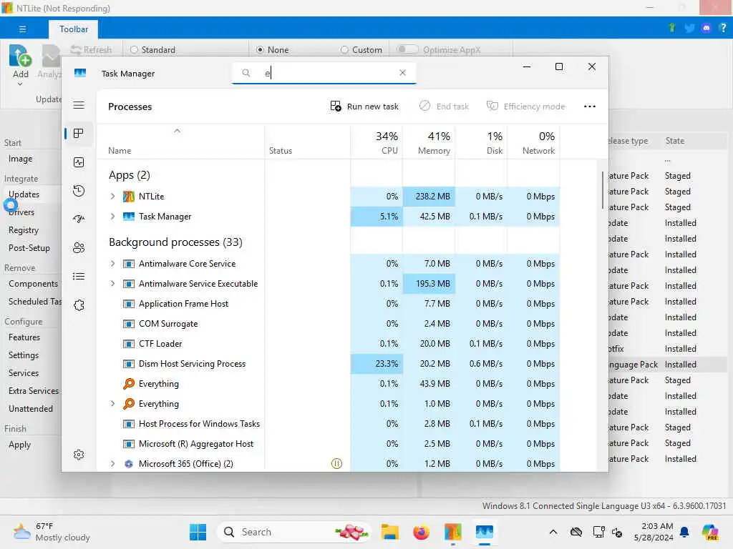Click the Windows taskbar Search box
This screenshot has width=733, height=549.
pos(294,532)
